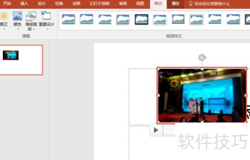Select the 切换 tab
Image resolution: width=250 pixels, height=160 pixels.
pyautogui.click(x=59, y=3)
